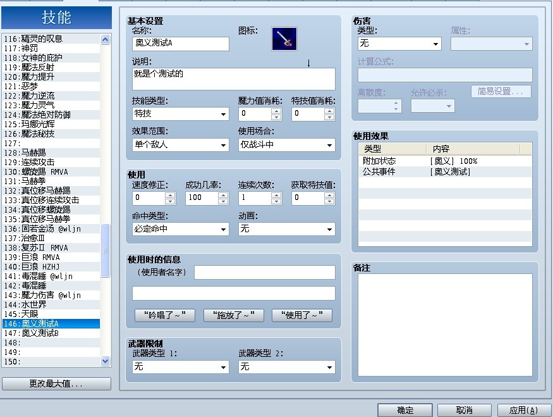Increase 魔力值消耗 with up arrow
553x417 pixels.
click(x=276, y=111)
